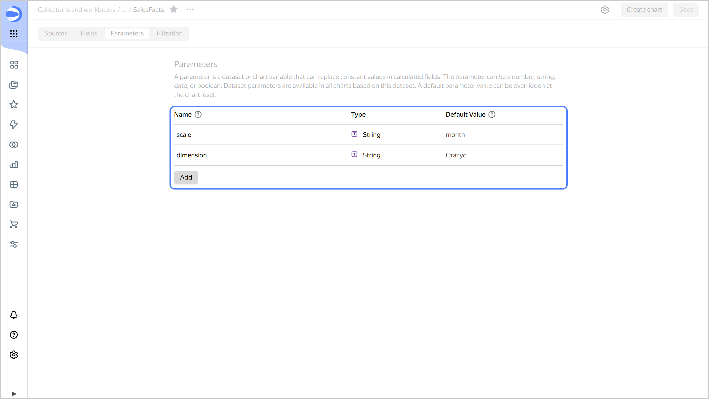Switch to the Filtration tab
The width and height of the screenshot is (709, 399).
pos(169,33)
